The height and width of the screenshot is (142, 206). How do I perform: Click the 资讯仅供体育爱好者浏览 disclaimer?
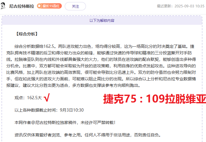pos(88,135)
